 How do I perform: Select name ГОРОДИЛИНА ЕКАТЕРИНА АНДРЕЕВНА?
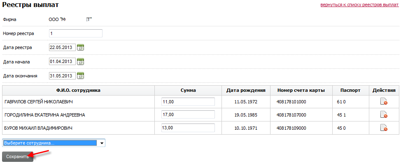point(45,115)
